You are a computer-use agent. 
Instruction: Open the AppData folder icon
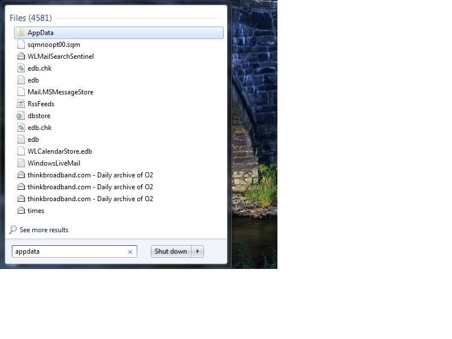(x=21, y=33)
